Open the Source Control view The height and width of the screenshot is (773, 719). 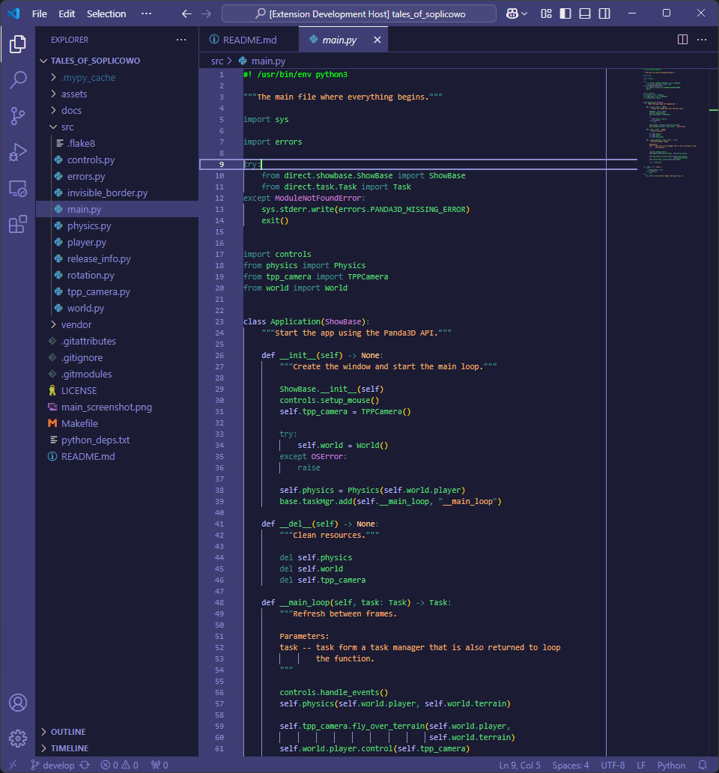[17, 115]
